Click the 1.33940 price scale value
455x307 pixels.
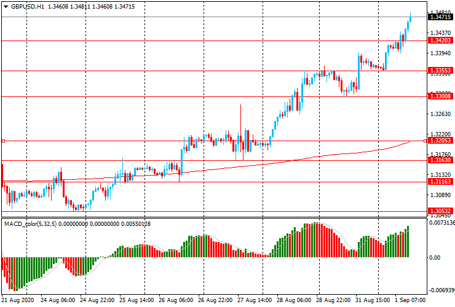[441, 53]
